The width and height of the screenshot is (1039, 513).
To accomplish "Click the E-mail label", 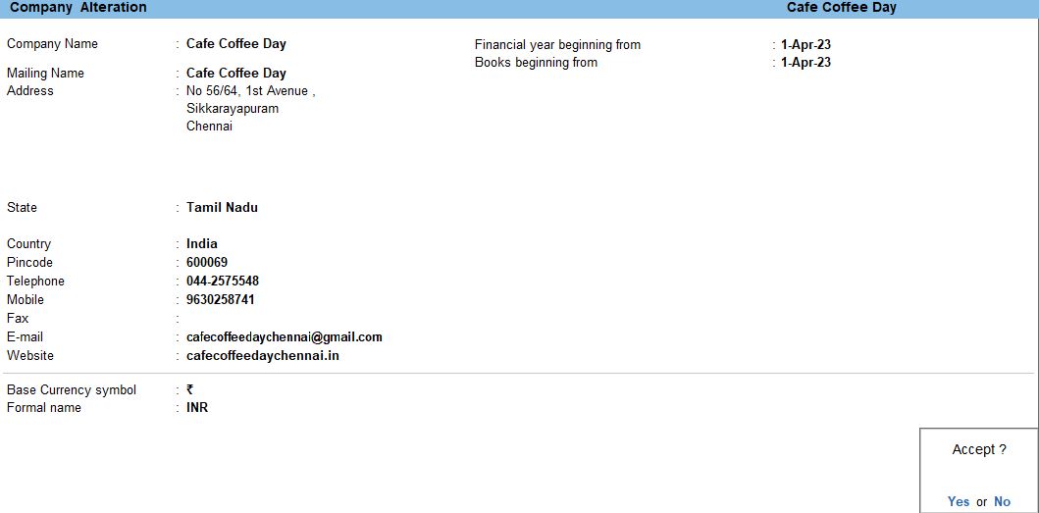I will [x=25, y=336].
